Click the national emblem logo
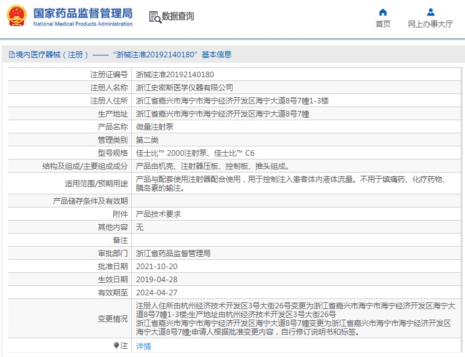Screen dimensions: 465x357 17,16
